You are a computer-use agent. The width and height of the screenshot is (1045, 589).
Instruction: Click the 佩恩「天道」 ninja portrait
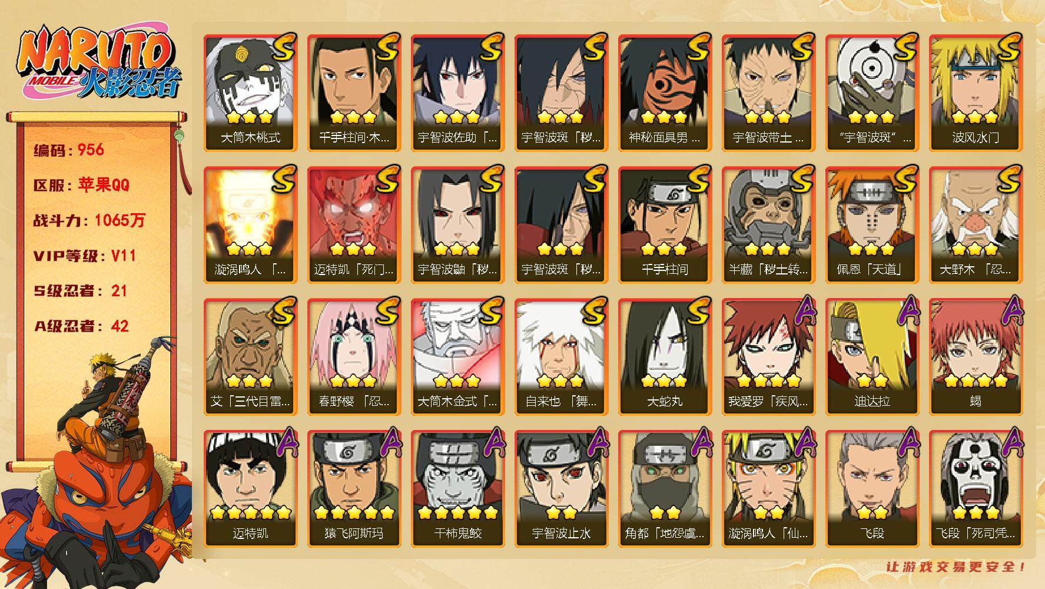pyautogui.click(x=872, y=224)
